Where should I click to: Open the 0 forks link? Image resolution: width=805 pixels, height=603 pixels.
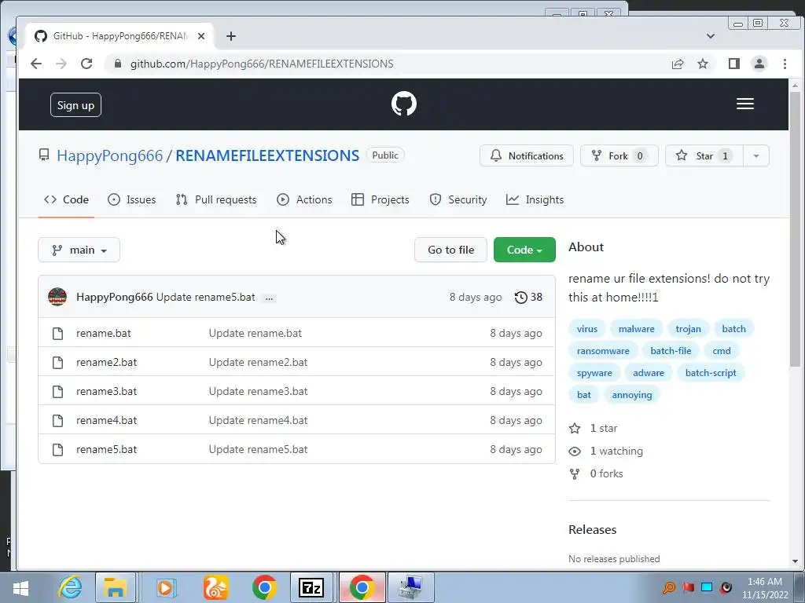tap(596, 473)
